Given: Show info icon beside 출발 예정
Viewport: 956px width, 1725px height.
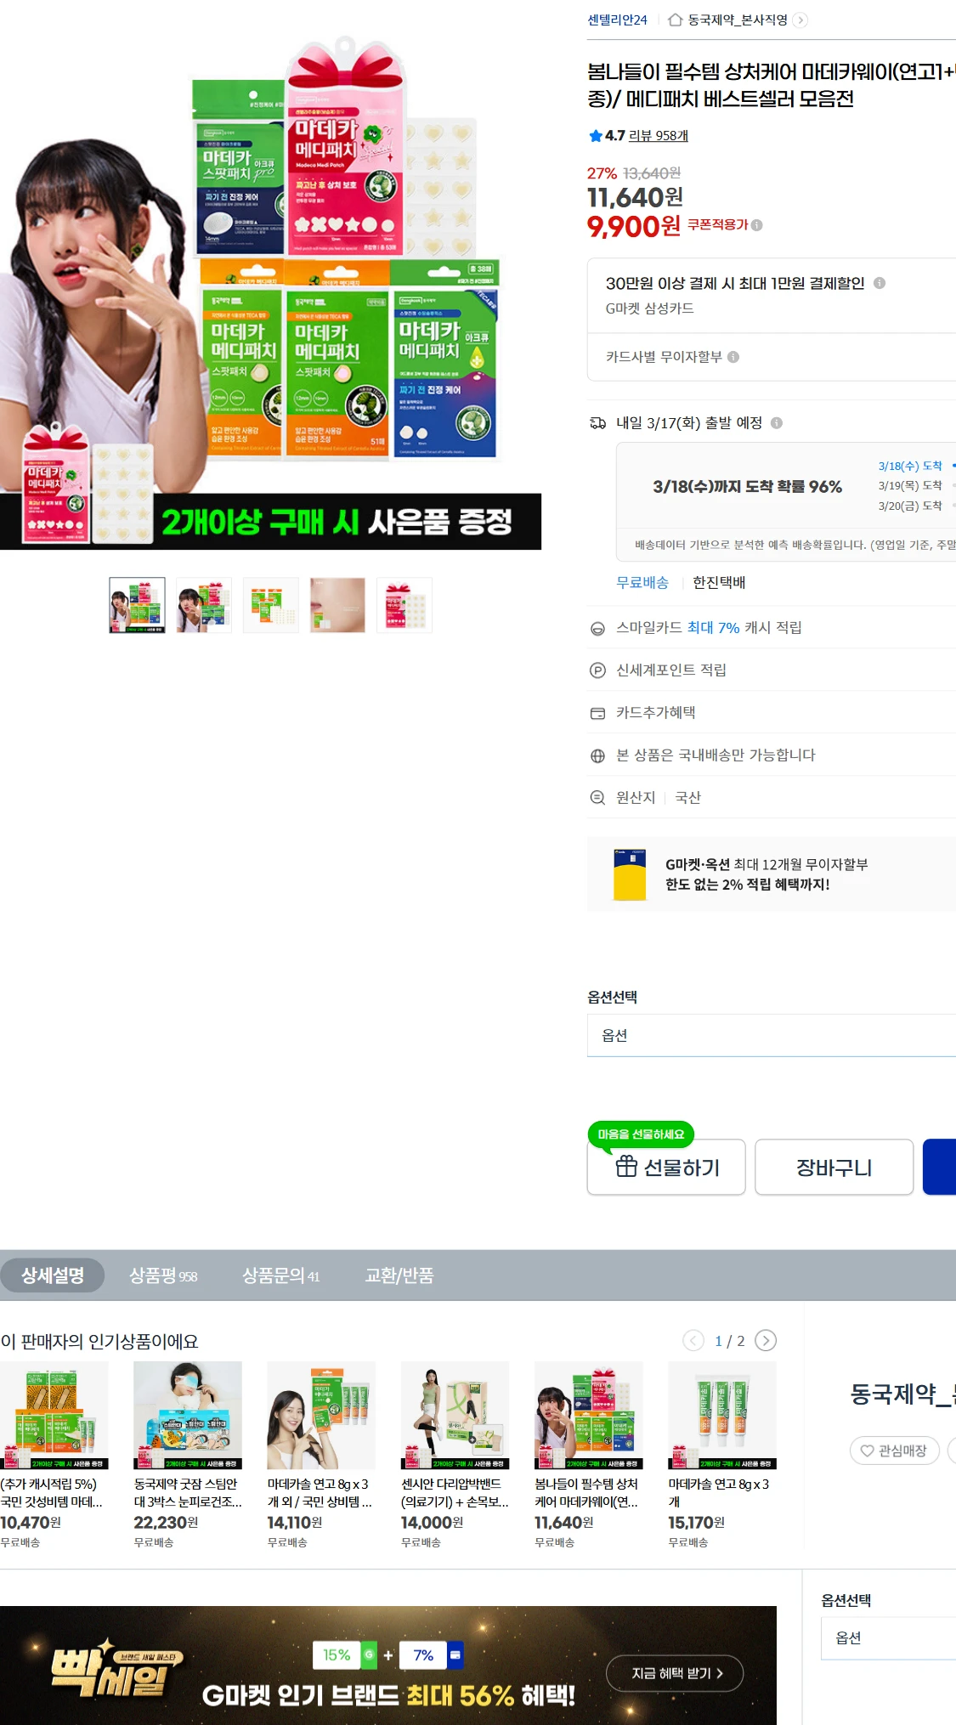Looking at the screenshot, I should [776, 423].
